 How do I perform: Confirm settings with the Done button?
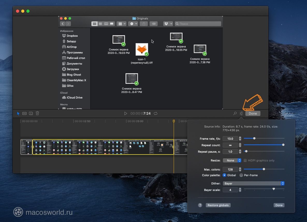click(279, 205)
